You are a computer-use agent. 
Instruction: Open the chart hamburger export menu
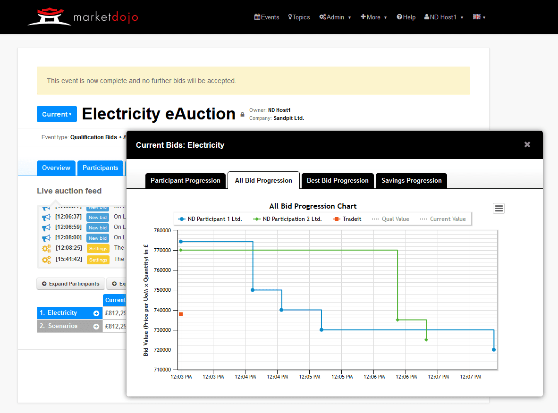[x=499, y=208]
